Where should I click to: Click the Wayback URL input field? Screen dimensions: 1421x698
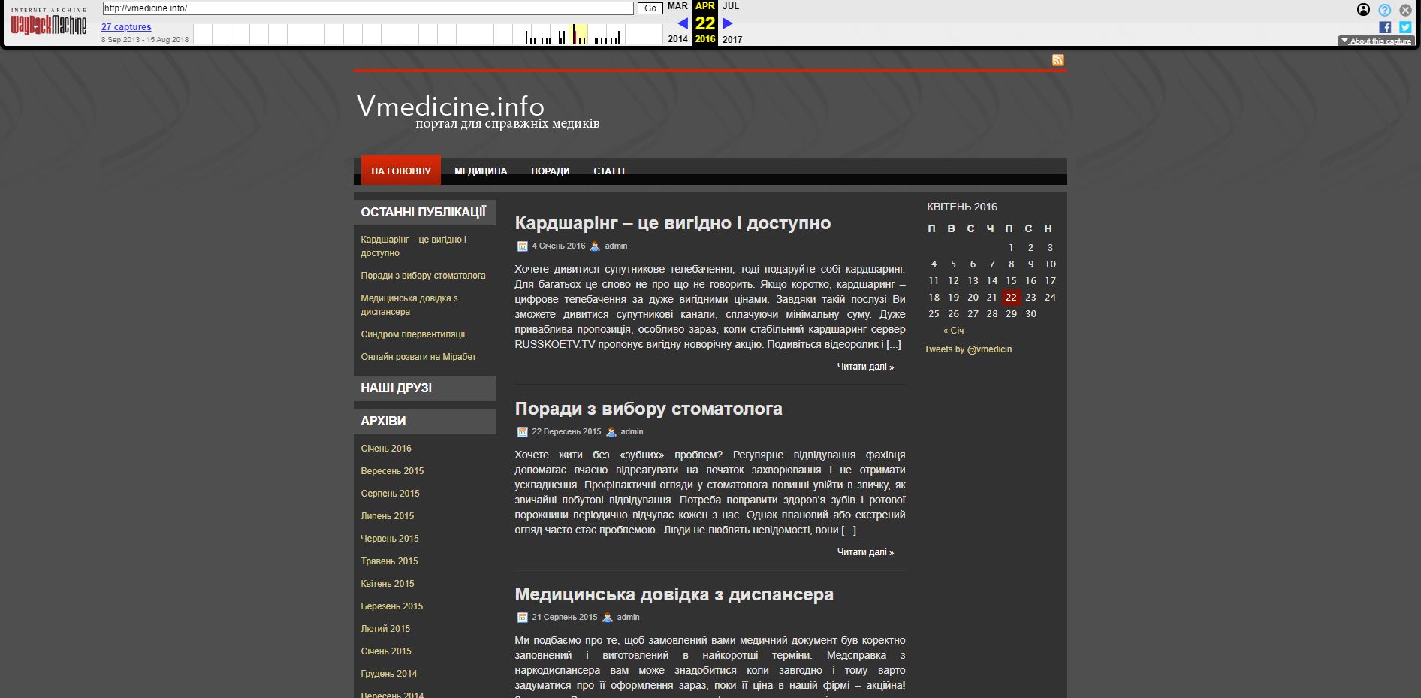(x=368, y=8)
